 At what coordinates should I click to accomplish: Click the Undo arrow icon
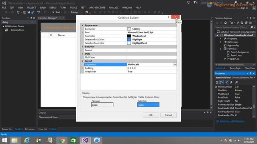(x=39, y=12)
